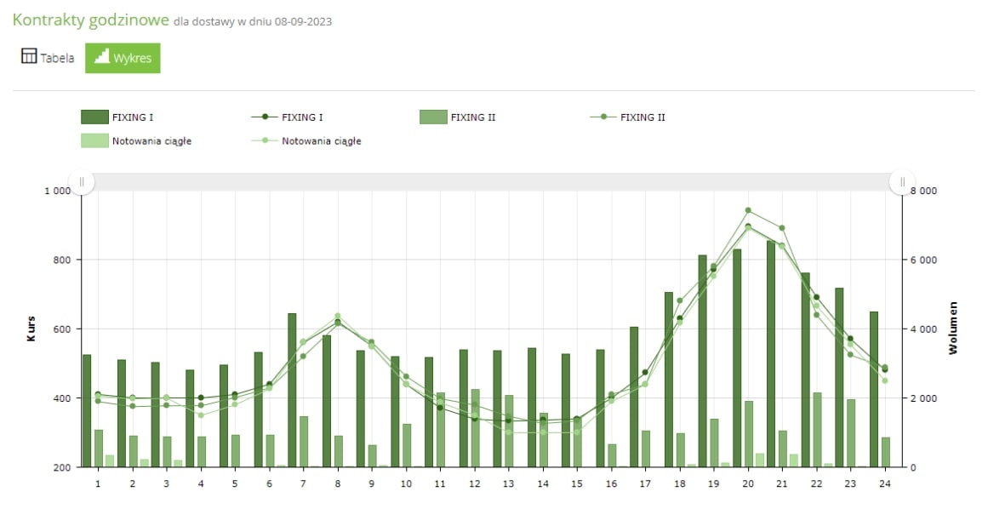Toggle Notowania ciągłe line series legend entry
This screenshot has height=509, width=988.
pos(265,141)
